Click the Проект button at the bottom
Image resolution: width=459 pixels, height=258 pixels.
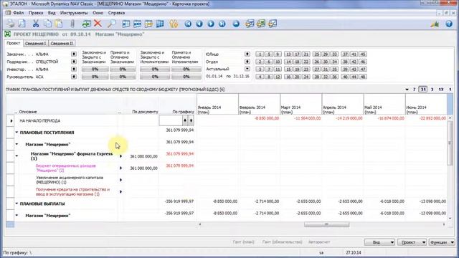point(412,242)
